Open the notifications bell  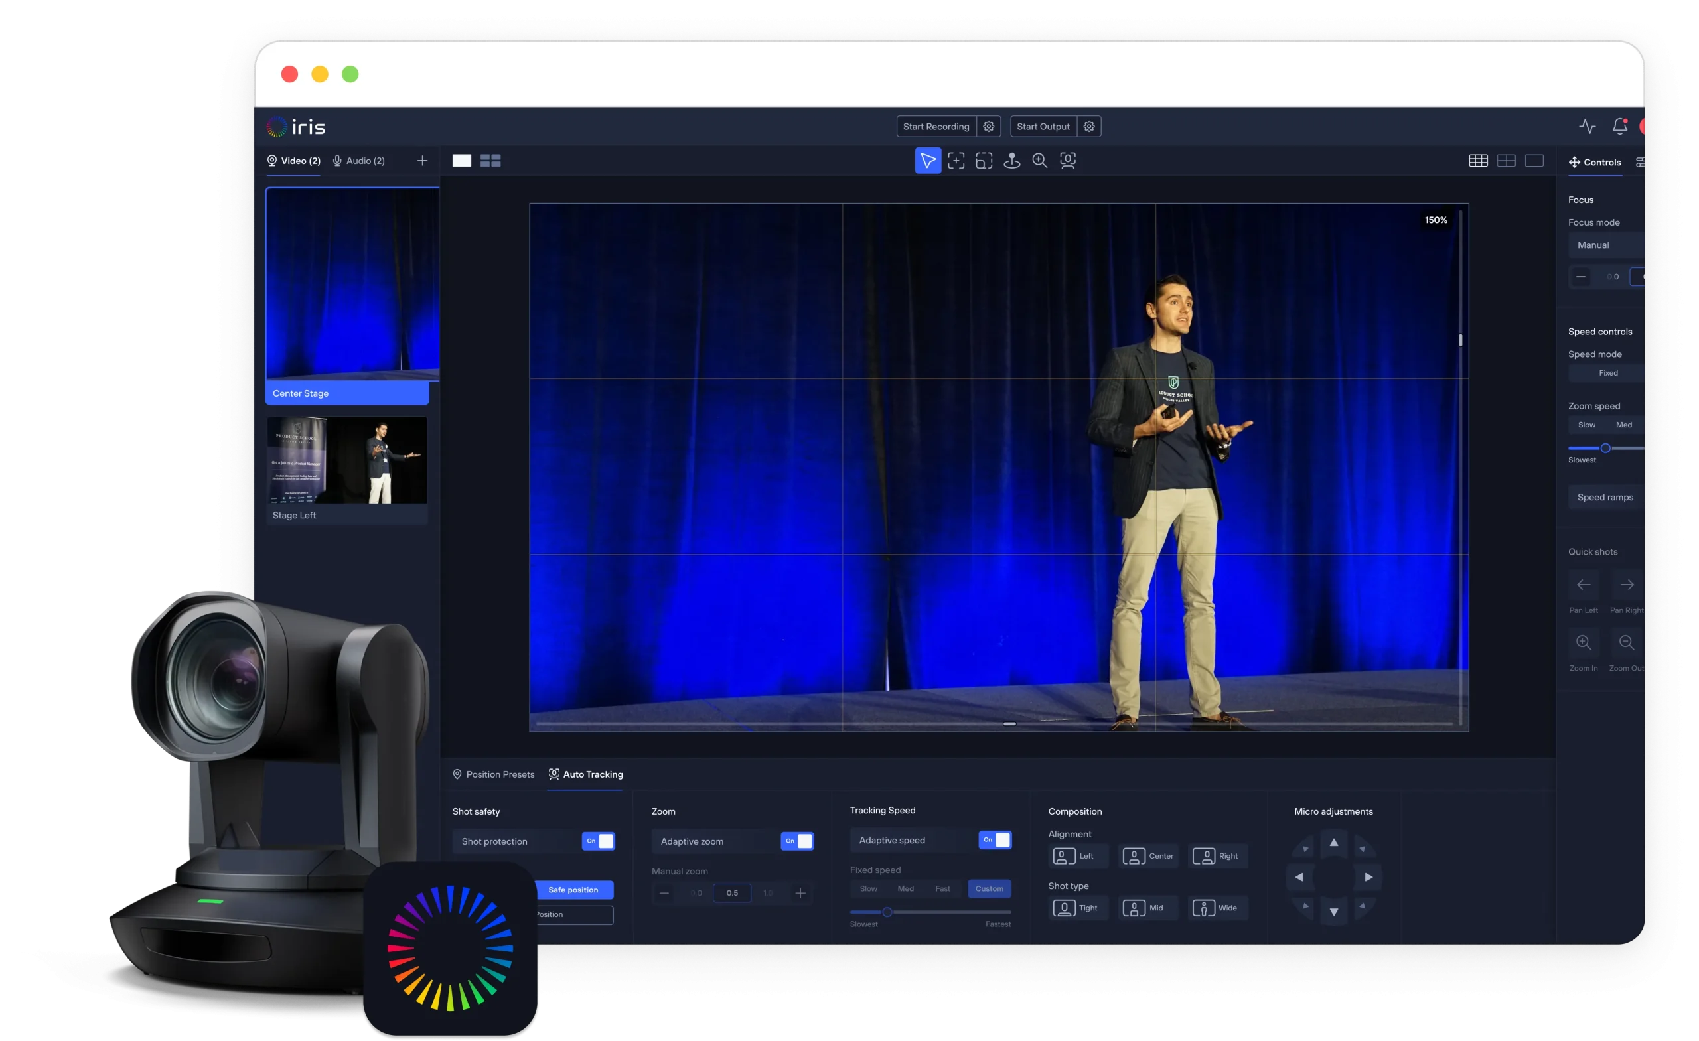[x=1620, y=126]
